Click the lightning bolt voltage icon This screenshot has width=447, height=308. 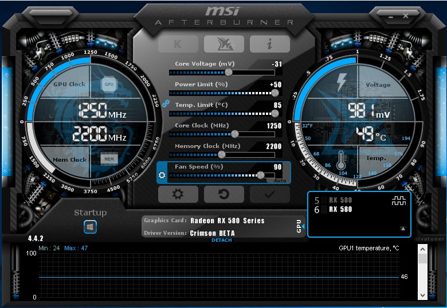341,82
